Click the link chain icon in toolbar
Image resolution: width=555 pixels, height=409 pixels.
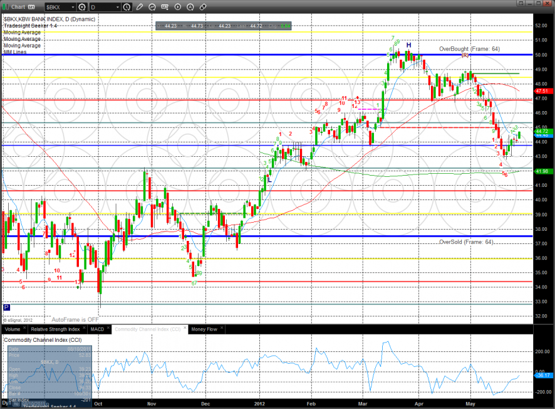[203, 8]
